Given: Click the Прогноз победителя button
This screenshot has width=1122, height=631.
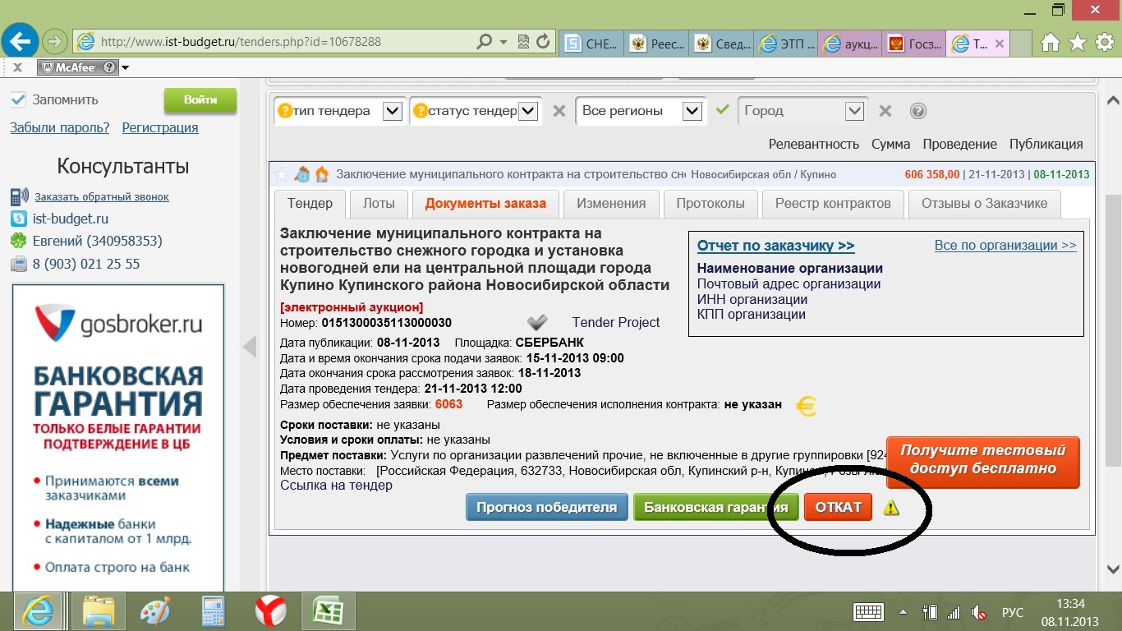Looking at the screenshot, I should tap(546, 507).
